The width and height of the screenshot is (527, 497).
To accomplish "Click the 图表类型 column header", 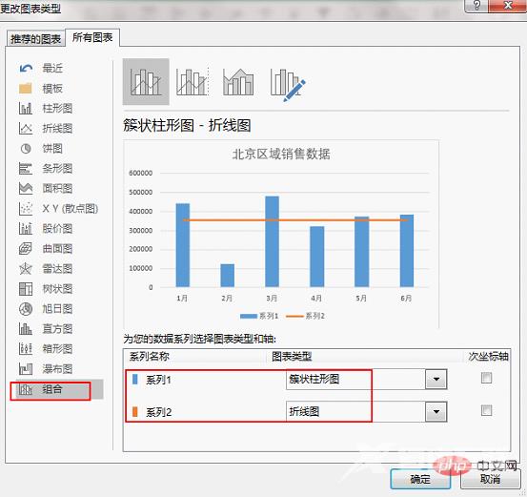I will coord(292,357).
